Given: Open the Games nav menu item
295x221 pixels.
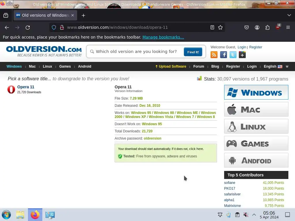Looking at the screenshot, I should [65, 66].
